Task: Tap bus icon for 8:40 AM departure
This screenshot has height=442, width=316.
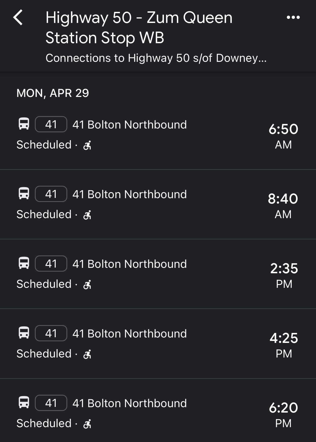Action: click(x=24, y=194)
